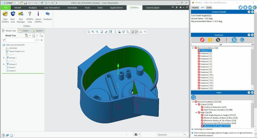Open the Feedback dialog
Image resolution: width=257 pixels, height=138 pixels.
47,16
